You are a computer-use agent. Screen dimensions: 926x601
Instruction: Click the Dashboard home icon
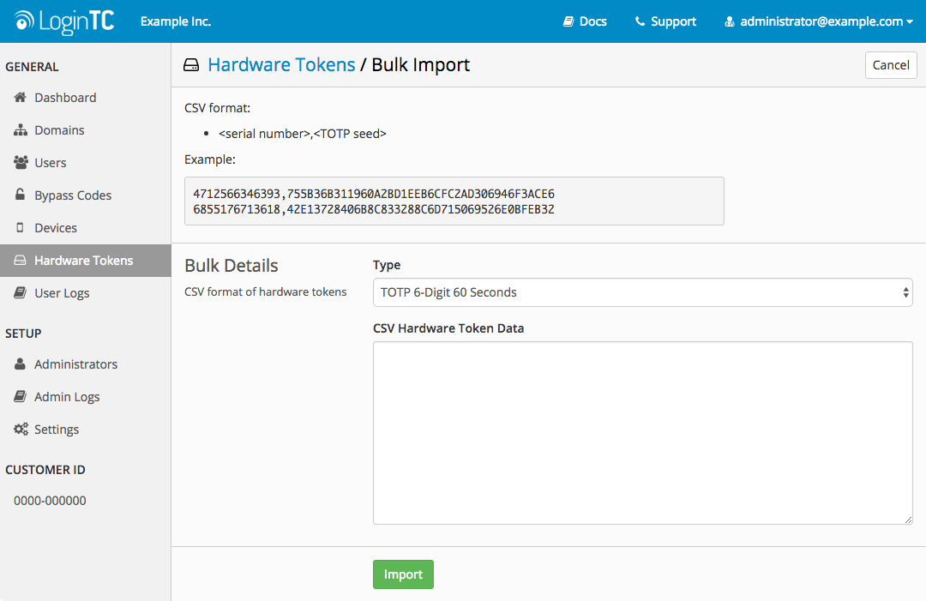pyautogui.click(x=20, y=97)
